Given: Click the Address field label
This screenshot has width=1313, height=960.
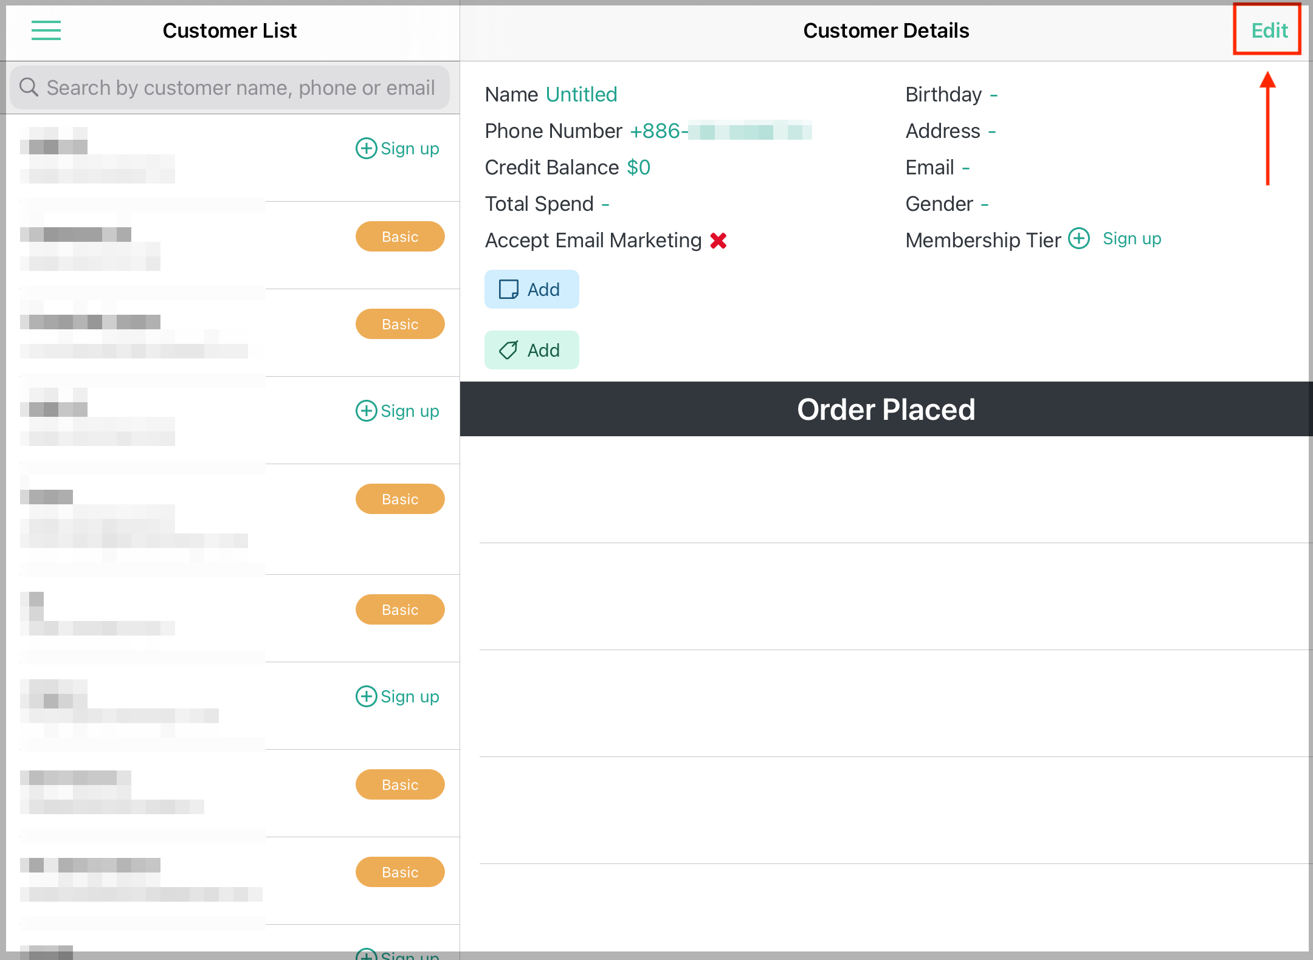Looking at the screenshot, I should click(943, 131).
